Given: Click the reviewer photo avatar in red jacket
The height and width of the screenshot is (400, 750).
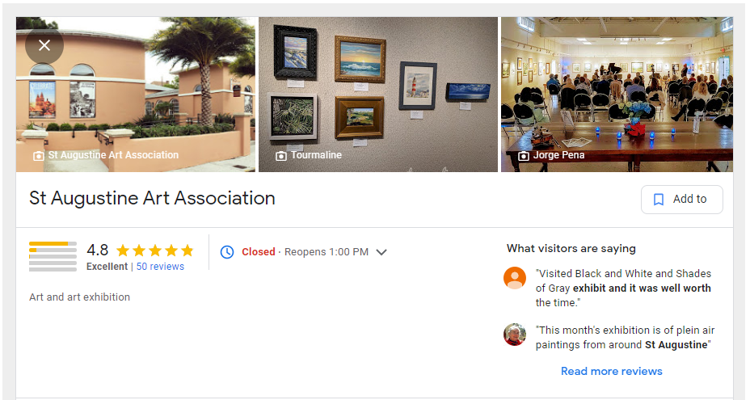Looking at the screenshot, I should [515, 335].
